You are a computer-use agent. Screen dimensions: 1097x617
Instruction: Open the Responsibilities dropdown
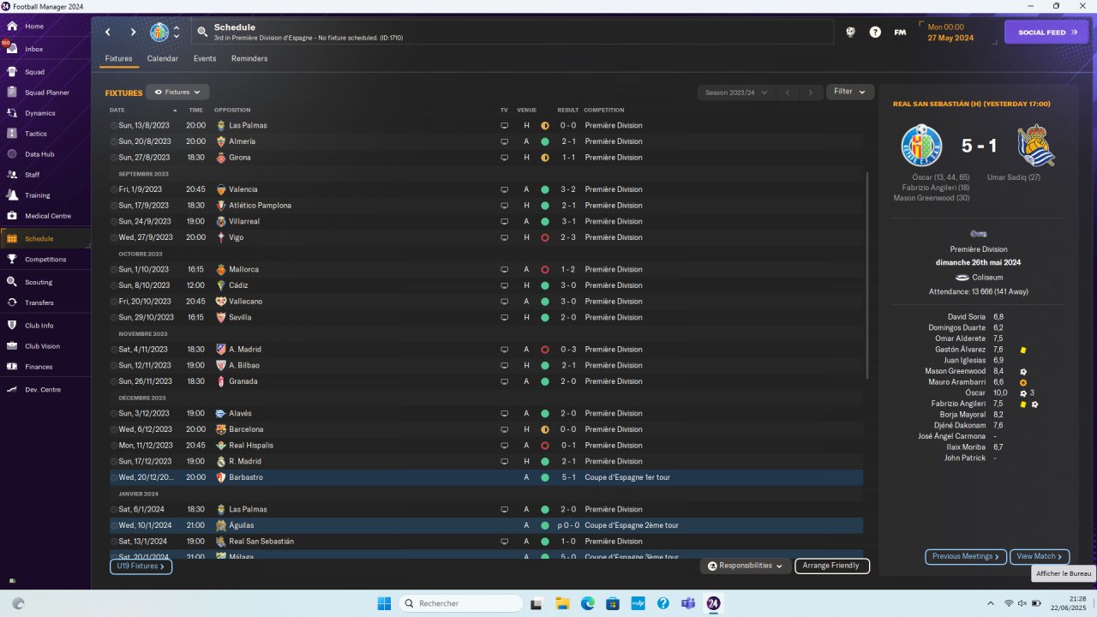click(x=745, y=566)
